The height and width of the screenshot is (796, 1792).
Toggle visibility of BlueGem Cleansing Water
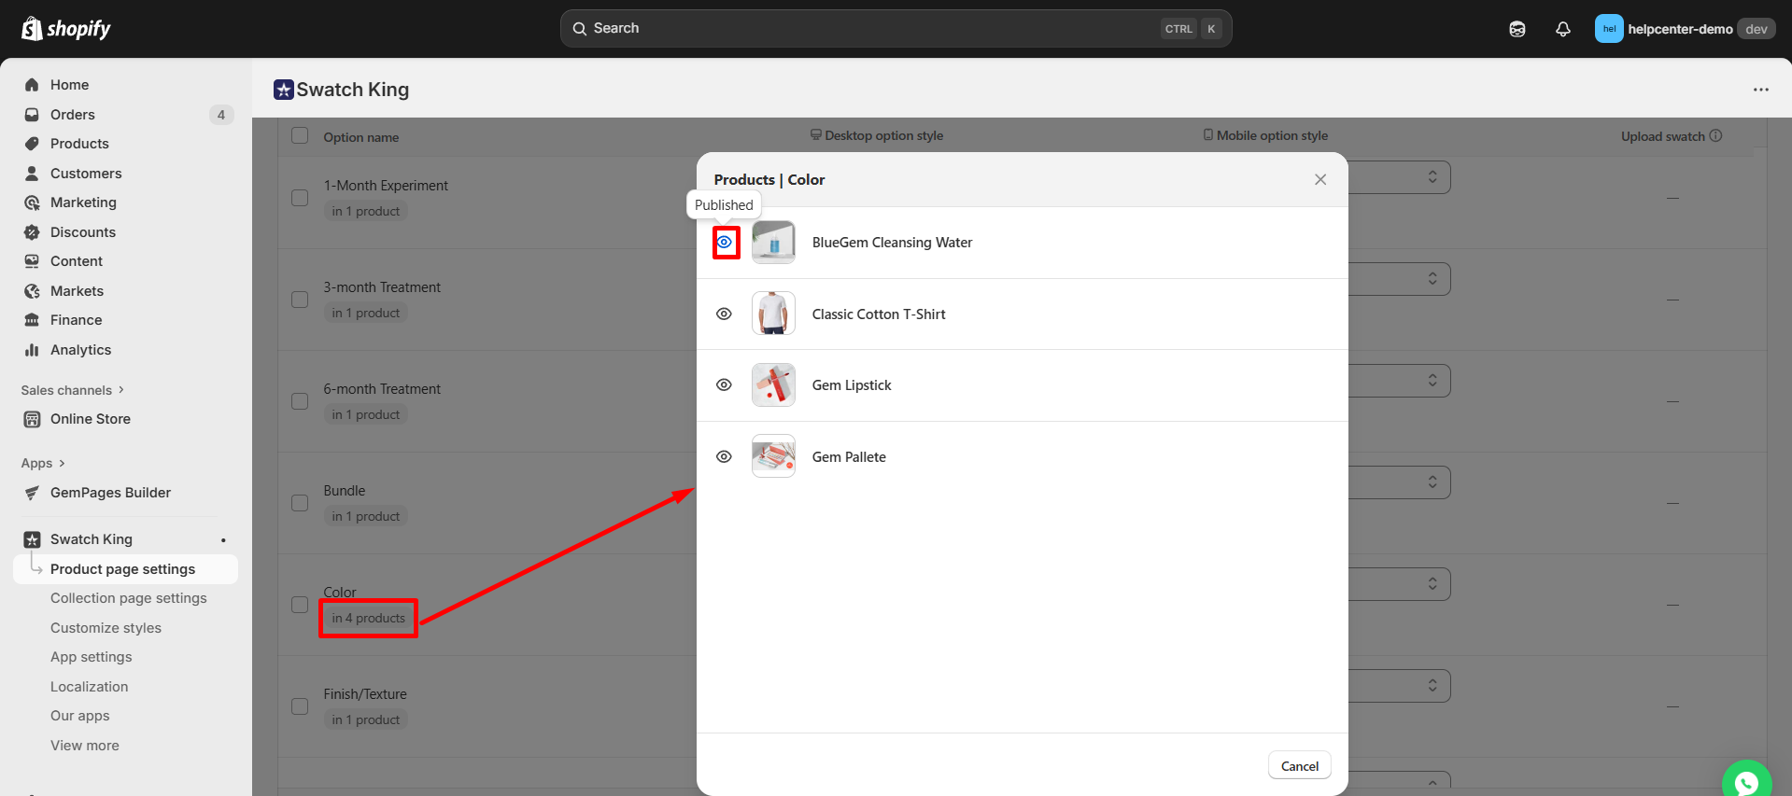coord(725,243)
